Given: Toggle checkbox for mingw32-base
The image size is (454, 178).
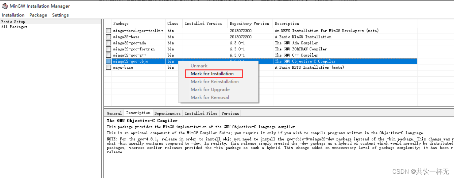Looking at the screenshot, I should pos(108,37).
